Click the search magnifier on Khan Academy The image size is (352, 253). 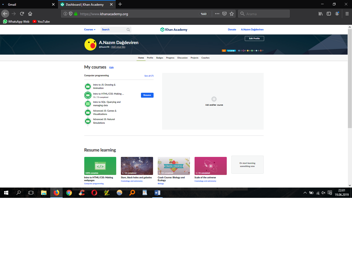coord(128,30)
